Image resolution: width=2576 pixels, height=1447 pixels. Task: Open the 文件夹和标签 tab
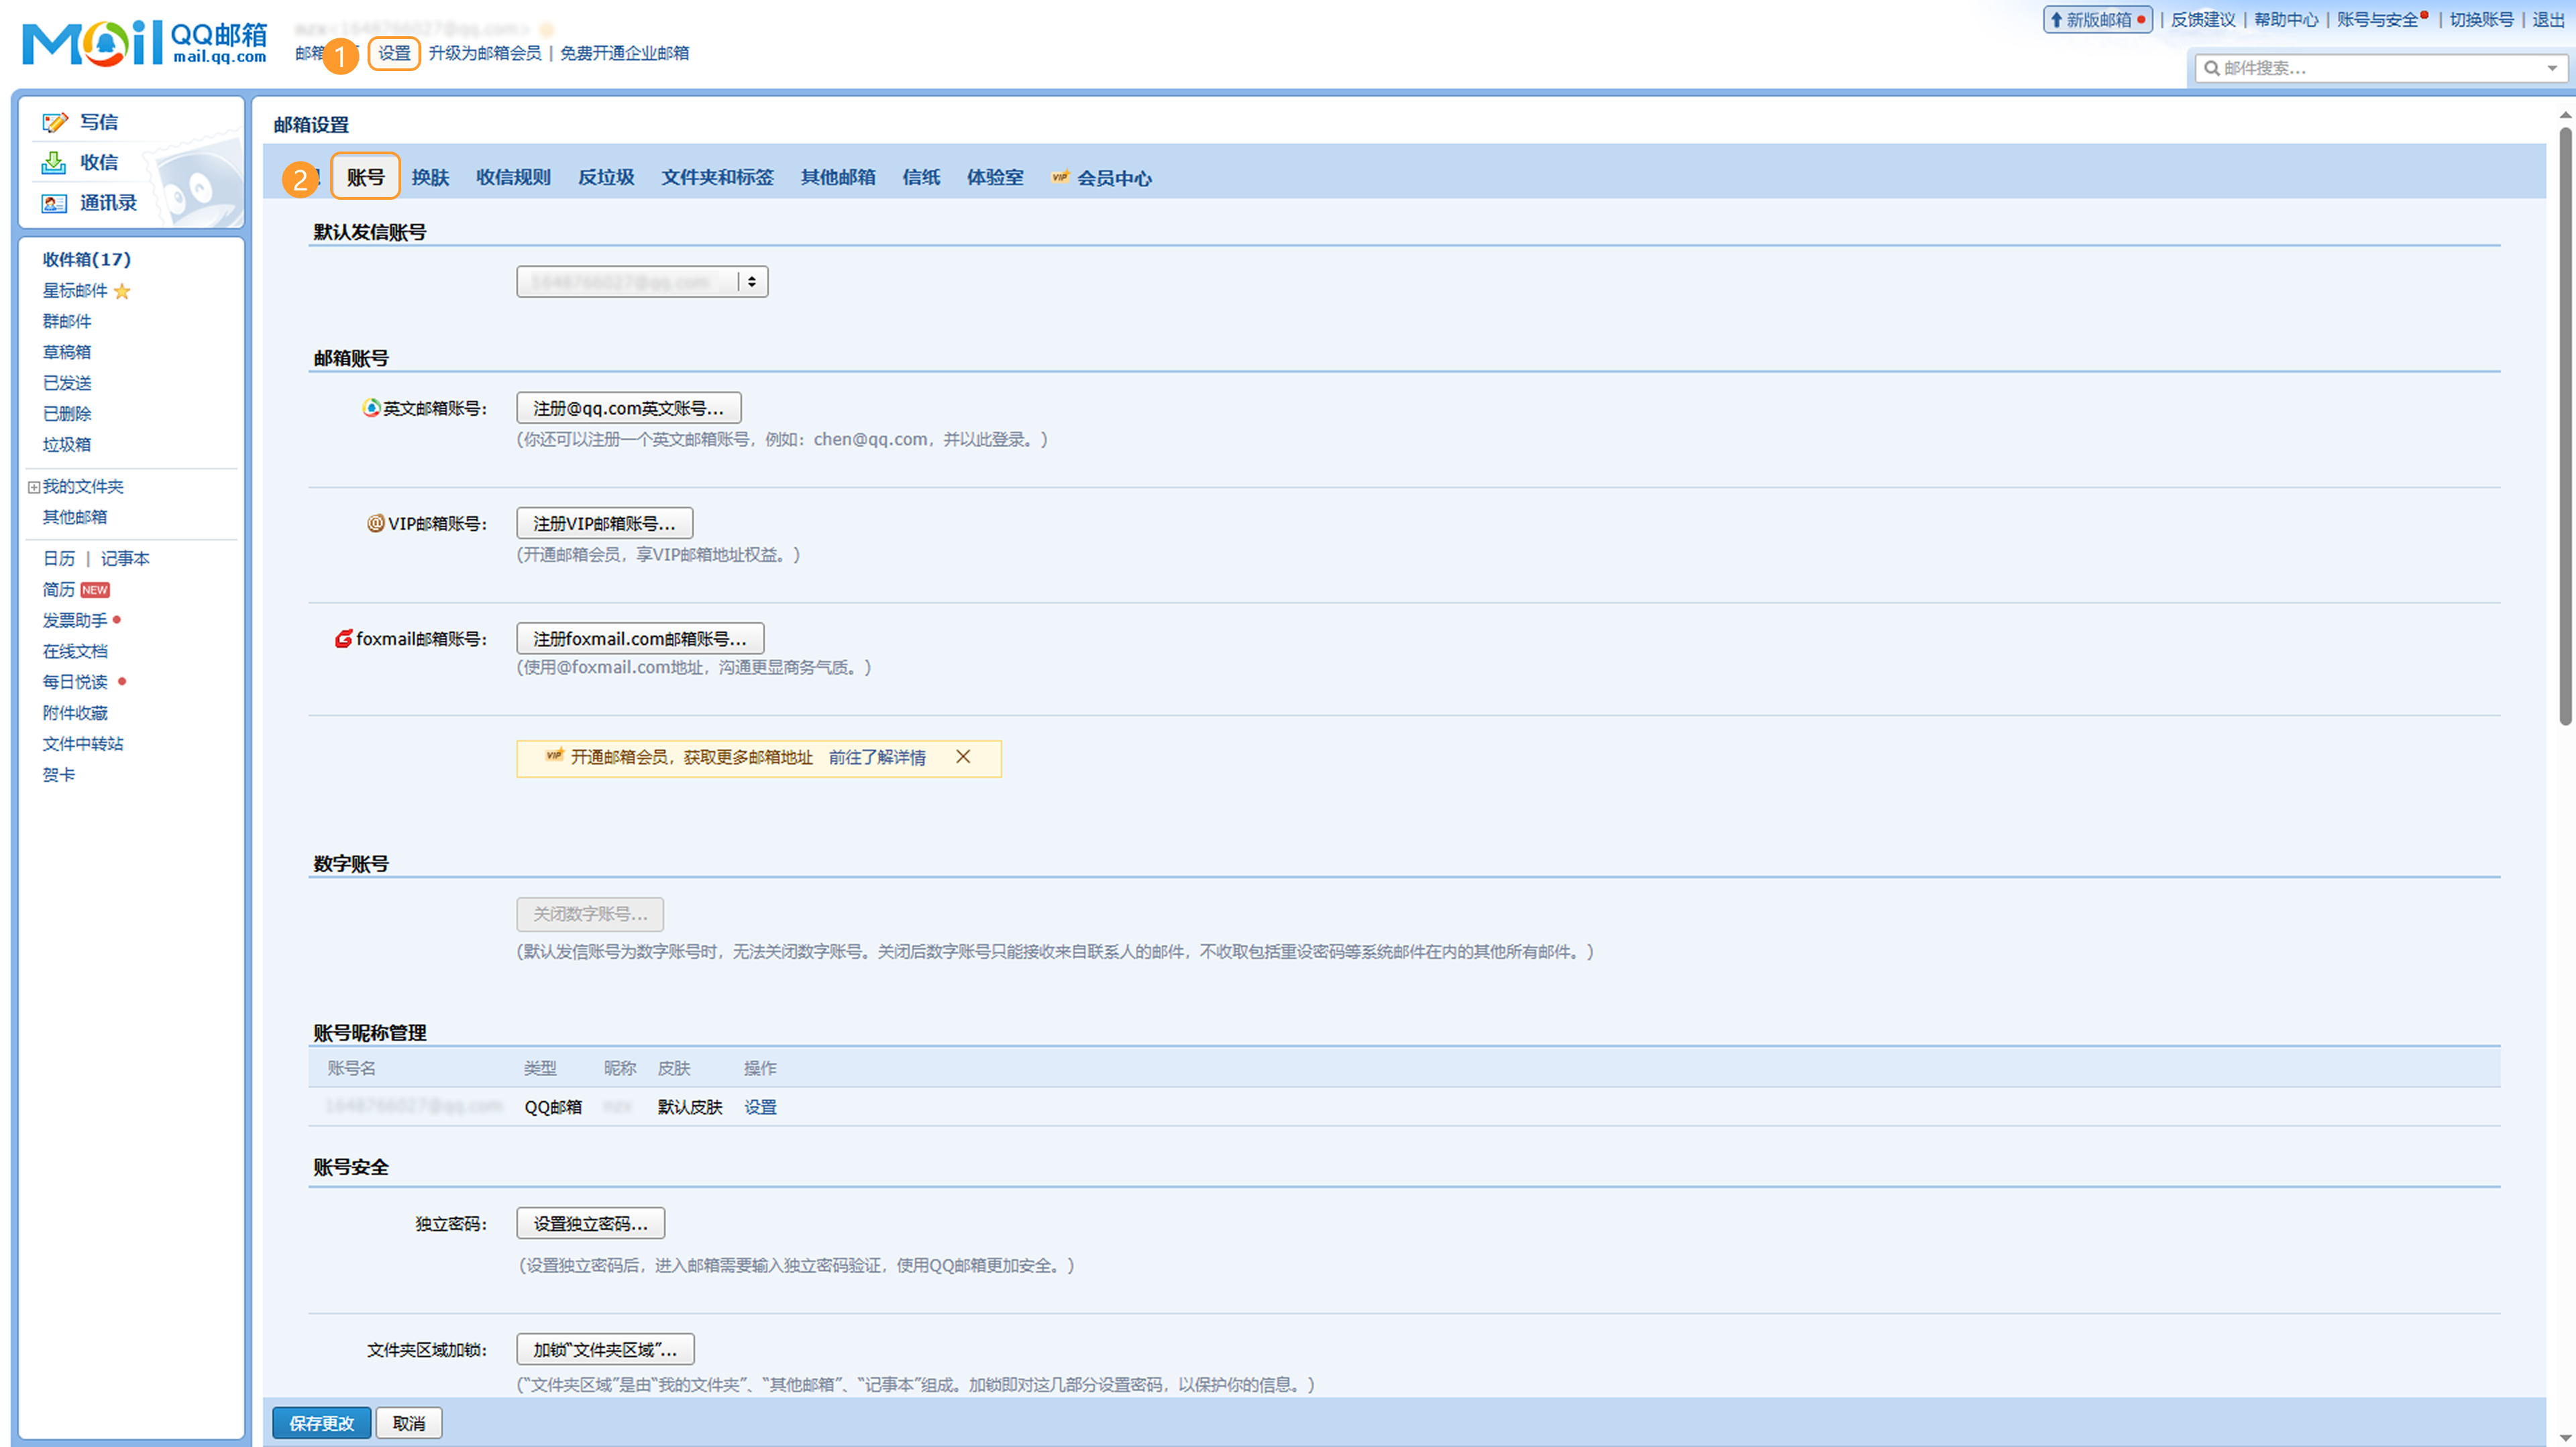(x=717, y=177)
